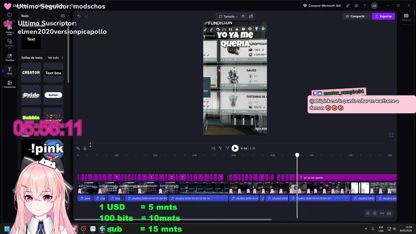Viewport: 416px width, 234px height.
Task: Click the Exportar button
Action: coord(383,16)
